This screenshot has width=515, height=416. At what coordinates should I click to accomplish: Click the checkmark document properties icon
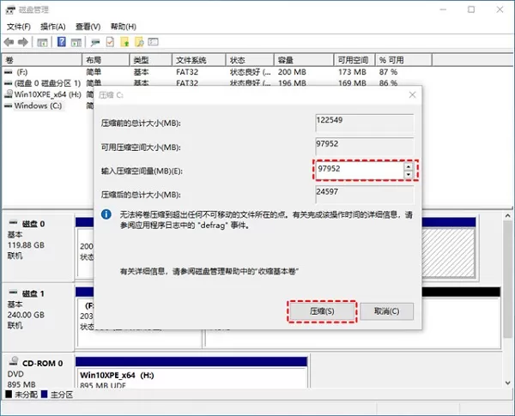coord(110,42)
